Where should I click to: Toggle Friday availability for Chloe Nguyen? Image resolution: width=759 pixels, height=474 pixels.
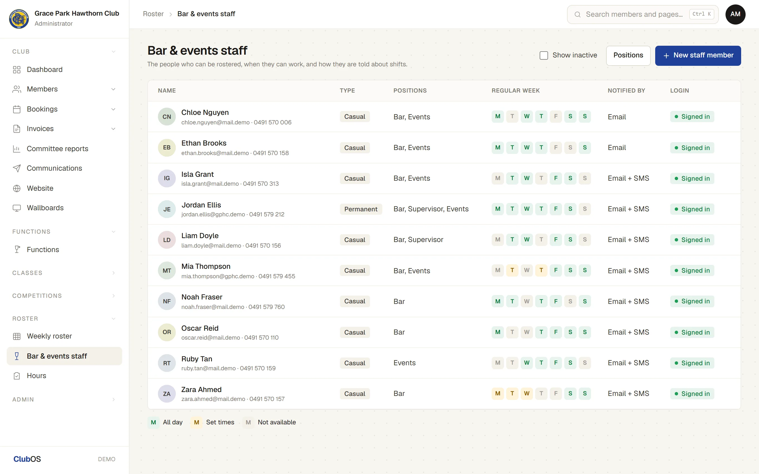tap(556, 117)
